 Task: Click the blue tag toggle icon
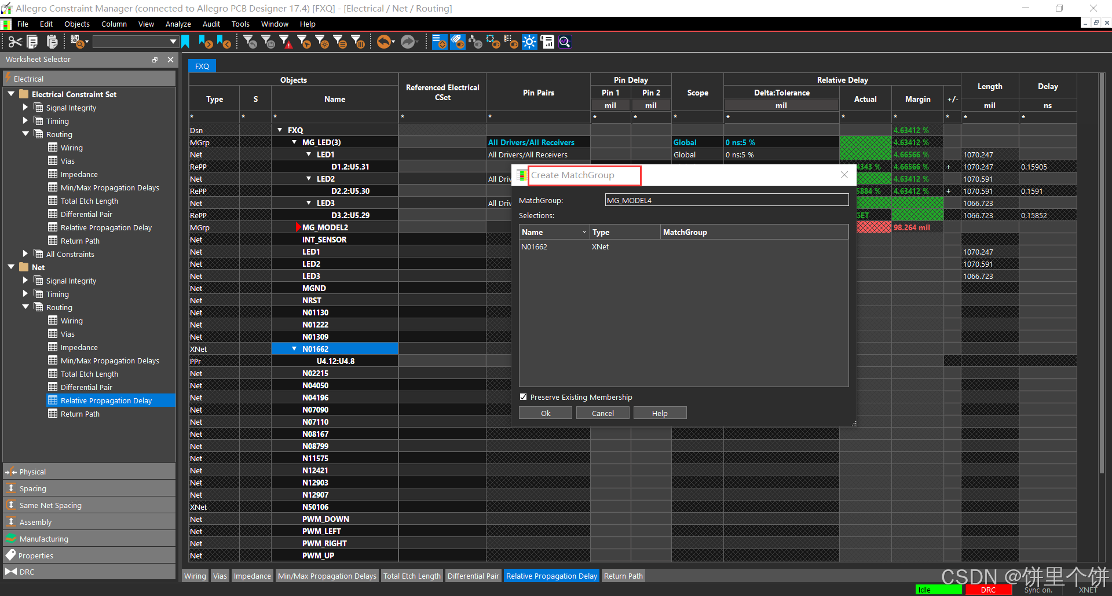(x=458, y=42)
